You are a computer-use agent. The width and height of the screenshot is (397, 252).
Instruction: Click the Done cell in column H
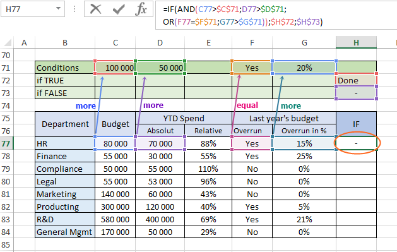coord(356,80)
